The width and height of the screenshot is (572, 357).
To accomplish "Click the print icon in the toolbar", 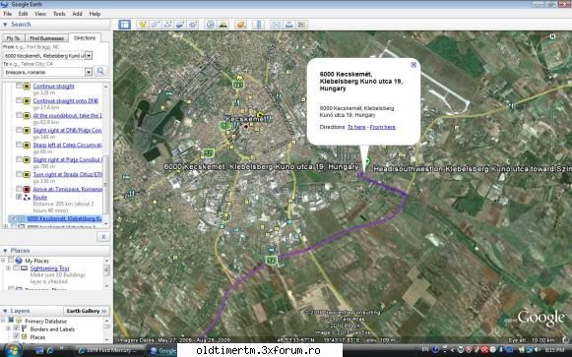I will point(288,25).
